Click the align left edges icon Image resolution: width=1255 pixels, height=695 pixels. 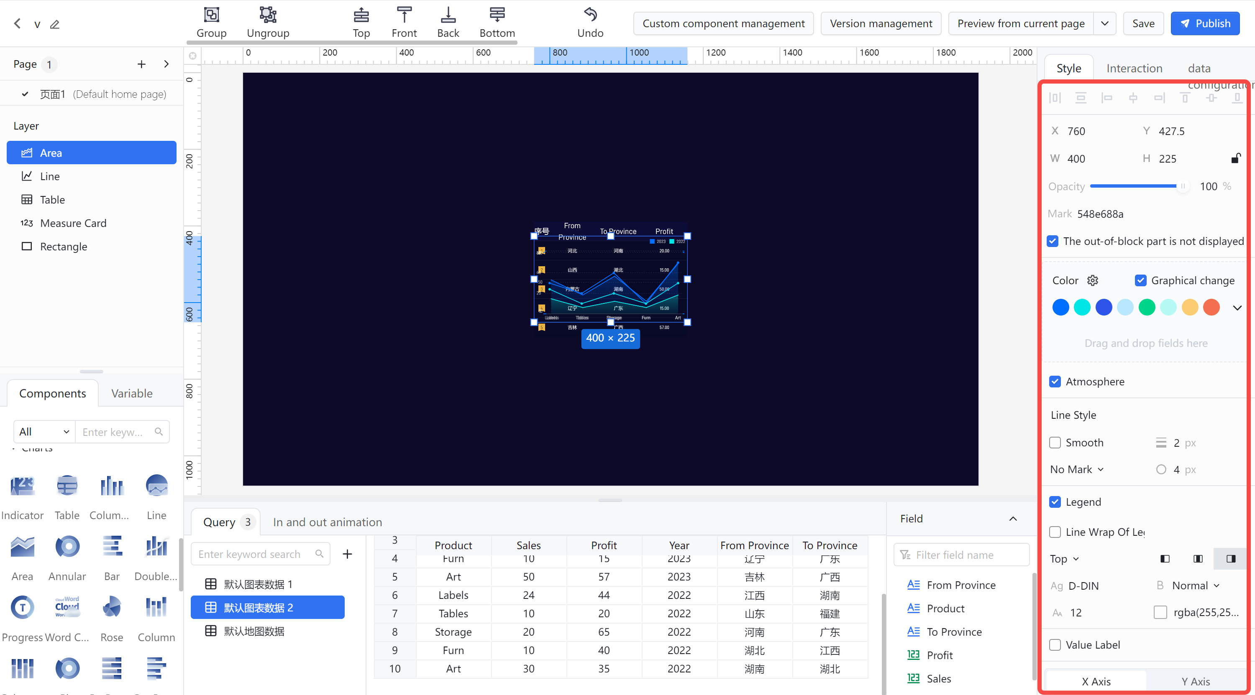pyautogui.click(x=1107, y=98)
